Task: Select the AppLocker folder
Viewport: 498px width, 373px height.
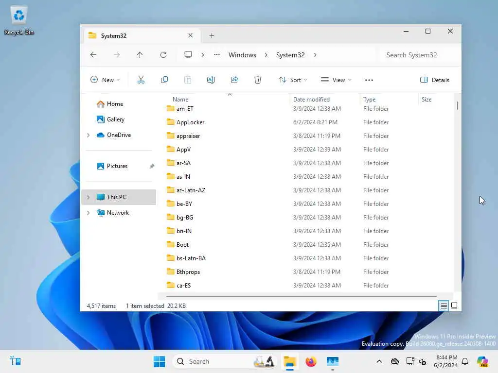Action: click(191, 122)
